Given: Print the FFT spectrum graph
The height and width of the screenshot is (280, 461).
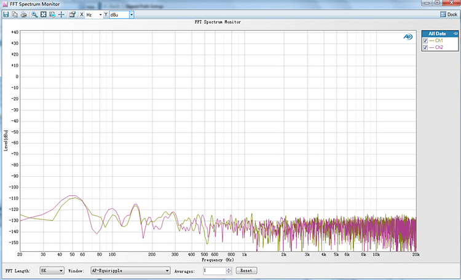Looking at the screenshot, I should click(x=23, y=14).
